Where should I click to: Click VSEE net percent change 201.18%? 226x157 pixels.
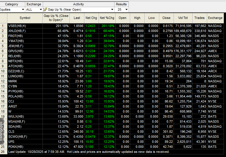click(108, 26)
